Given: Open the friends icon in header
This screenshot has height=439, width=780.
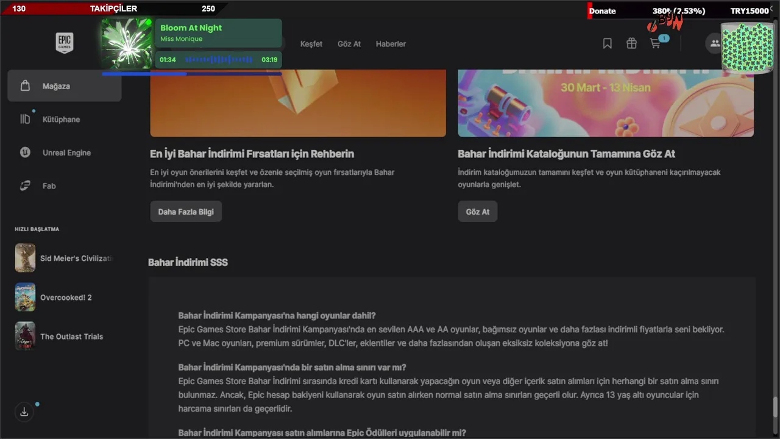Looking at the screenshot, I should [x=715, y=43].
